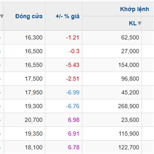
Task: Select closing price 20,700
Action: coord(33,120)
